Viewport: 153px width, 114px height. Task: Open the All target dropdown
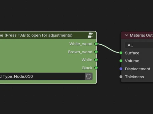[139, 45]
